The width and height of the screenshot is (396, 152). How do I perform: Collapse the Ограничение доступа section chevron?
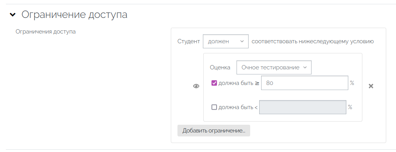[x=13, y=15]
